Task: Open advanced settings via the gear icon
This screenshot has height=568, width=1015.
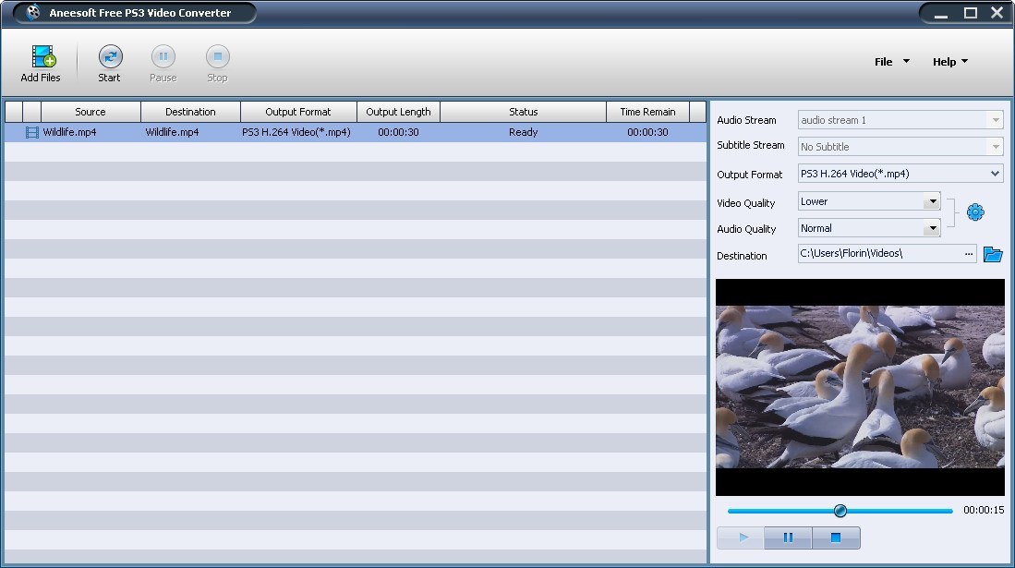Action: click(x=975, y=211)
